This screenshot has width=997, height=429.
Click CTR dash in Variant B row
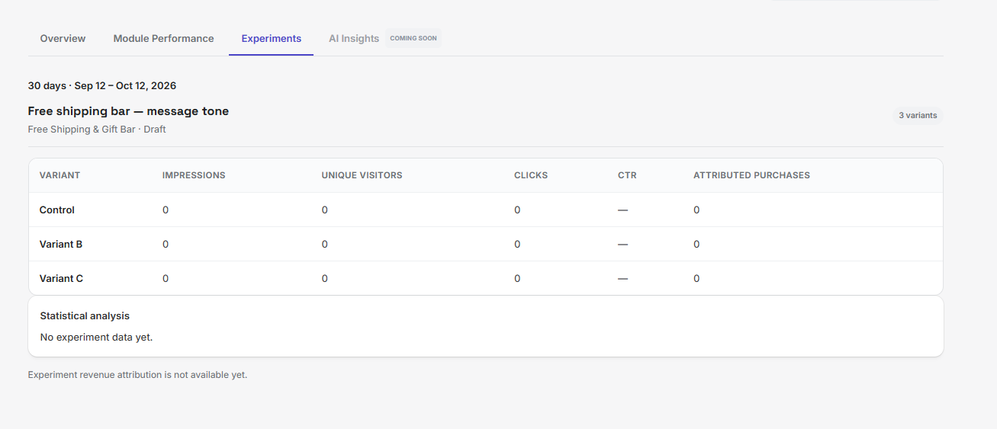click(622, 244)
